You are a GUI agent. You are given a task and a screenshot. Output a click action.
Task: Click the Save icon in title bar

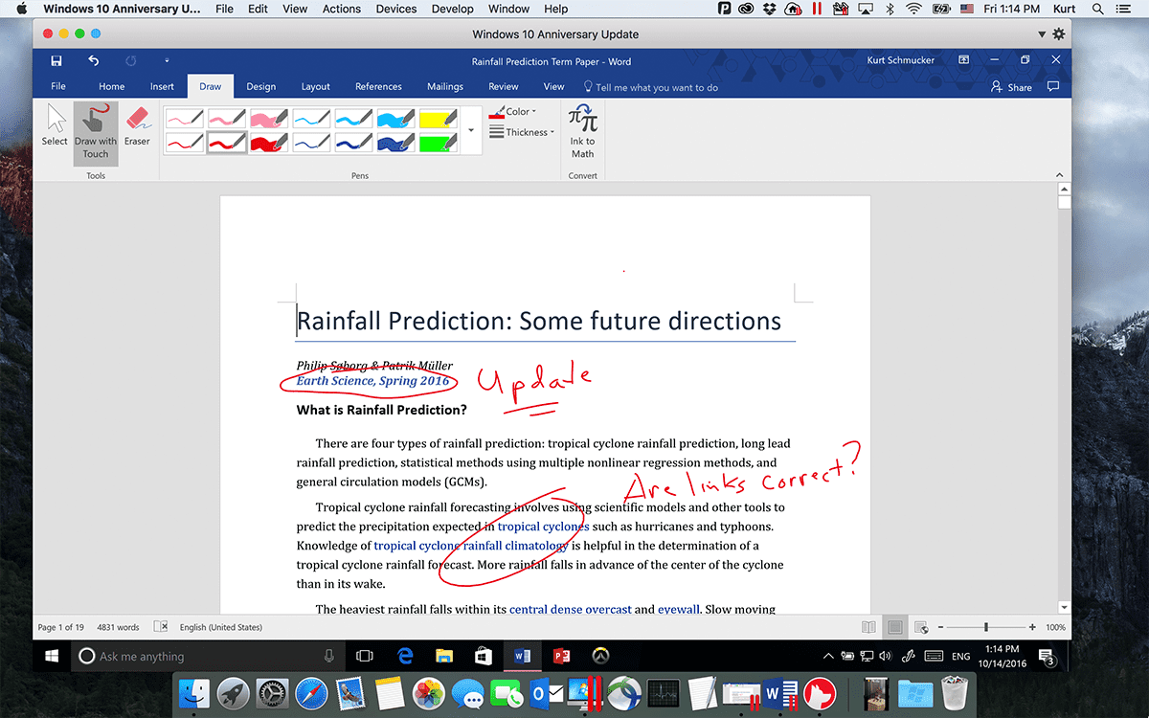56,61
